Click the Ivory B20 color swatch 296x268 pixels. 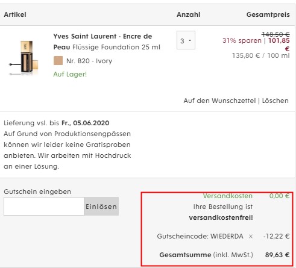point(58,61)
